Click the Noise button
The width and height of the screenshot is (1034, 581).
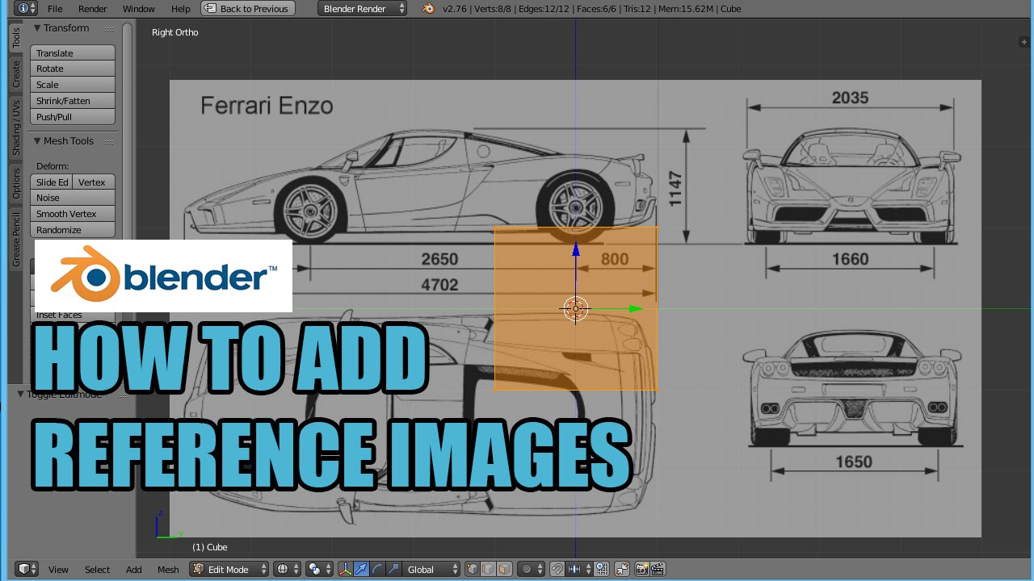click(73, 198)
